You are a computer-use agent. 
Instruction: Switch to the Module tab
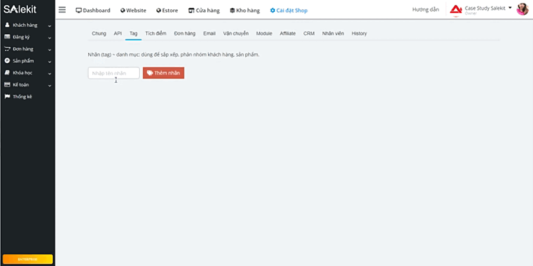(264, 33)
